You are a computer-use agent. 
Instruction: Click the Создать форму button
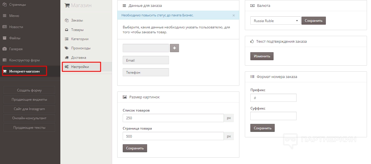point(29,90)
